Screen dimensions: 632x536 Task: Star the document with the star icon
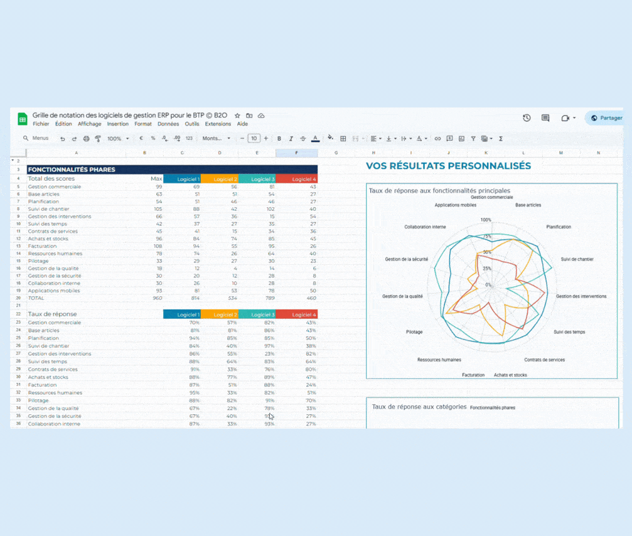(237, 115)
